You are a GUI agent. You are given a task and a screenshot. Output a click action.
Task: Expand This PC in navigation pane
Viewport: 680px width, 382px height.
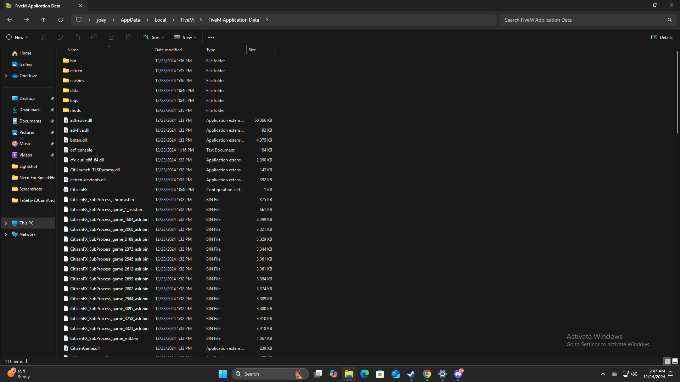point(6,223)
